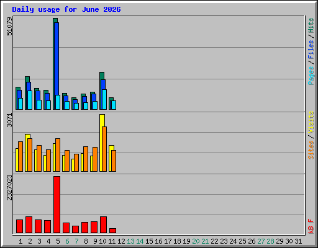
Task: Click day label 1 on the axis
Action: click(x=20, y=241)
